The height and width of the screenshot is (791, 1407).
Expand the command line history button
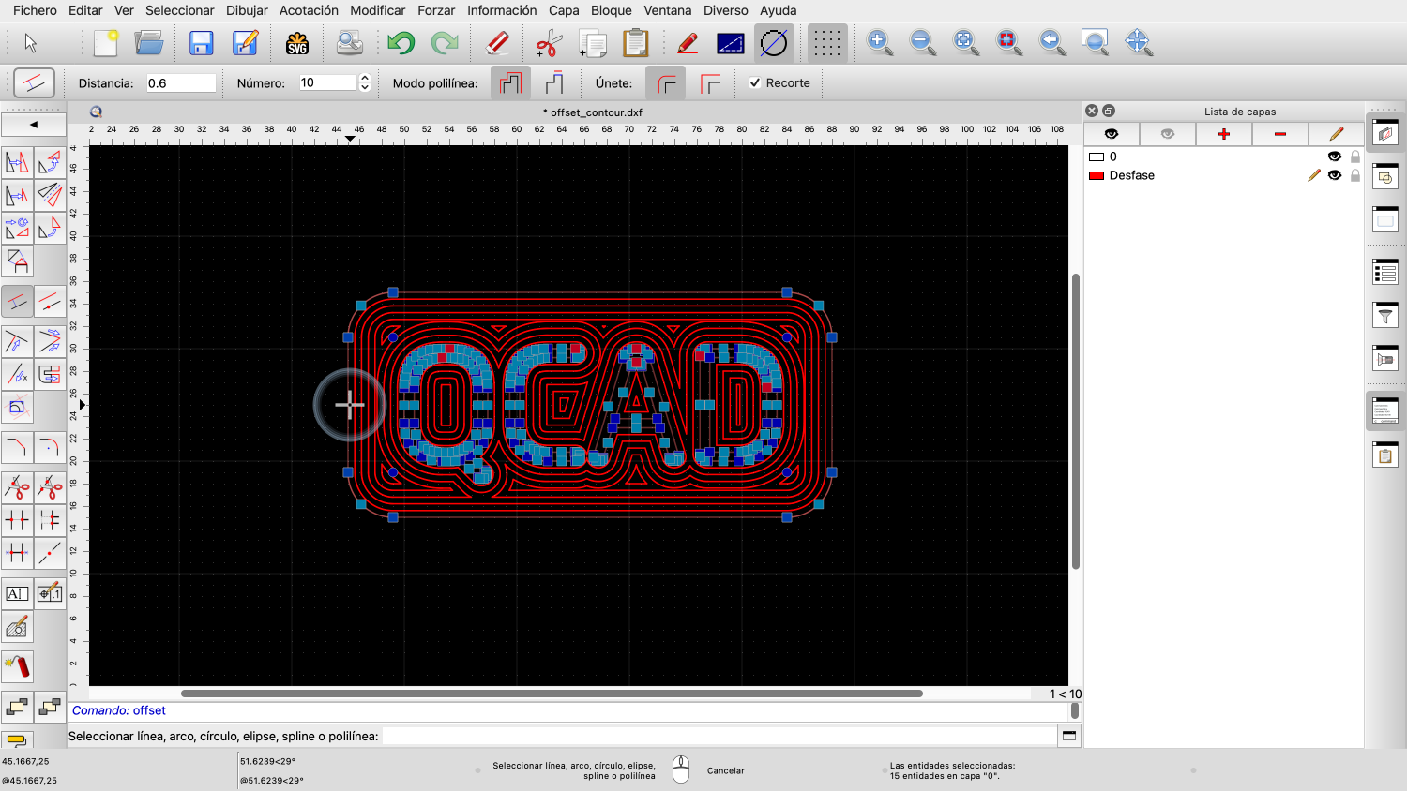coord(1068,736)
